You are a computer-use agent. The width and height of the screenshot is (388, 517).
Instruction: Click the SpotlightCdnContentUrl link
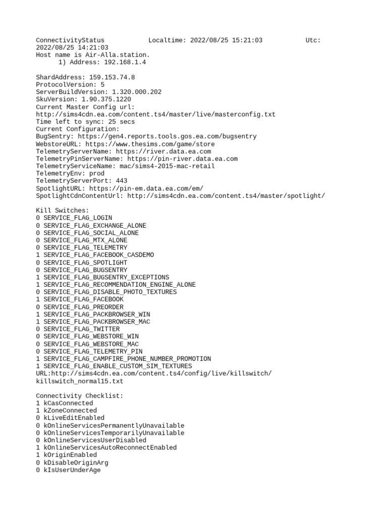click(226, 195)
